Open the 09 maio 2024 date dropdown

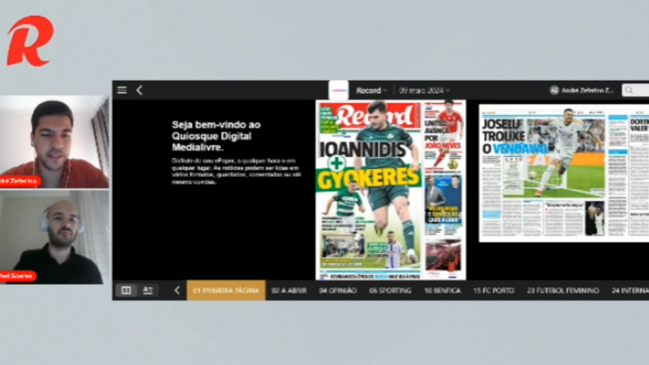(424, 90)
